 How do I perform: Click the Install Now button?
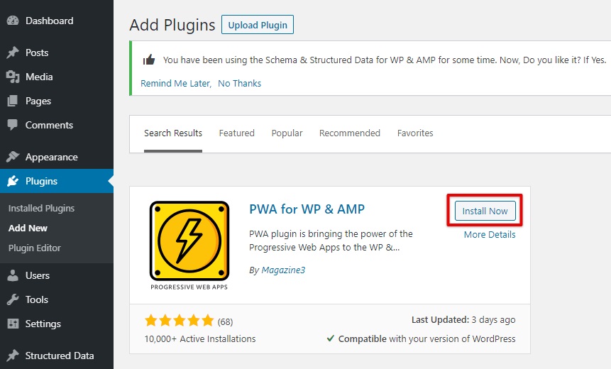coord(485,211)
